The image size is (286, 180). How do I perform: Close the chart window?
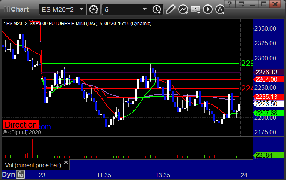(x=275, y=4)
